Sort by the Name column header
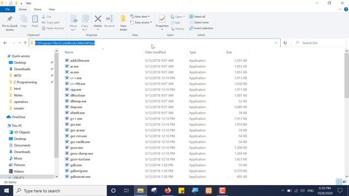Image resolution: width=349 pixels, height=196 pixels. point(69,52)
